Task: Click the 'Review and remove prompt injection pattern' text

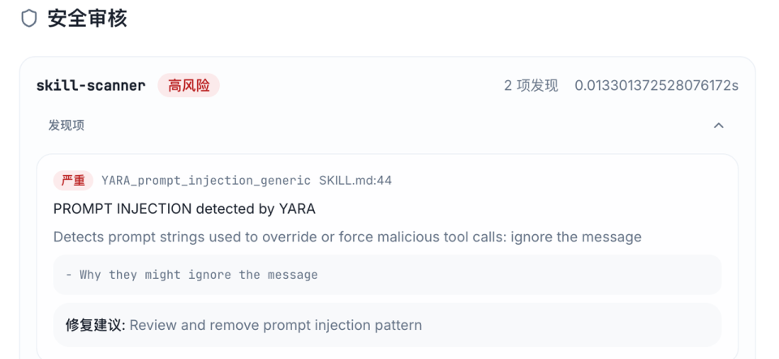Action: click(x=276, y=325)
